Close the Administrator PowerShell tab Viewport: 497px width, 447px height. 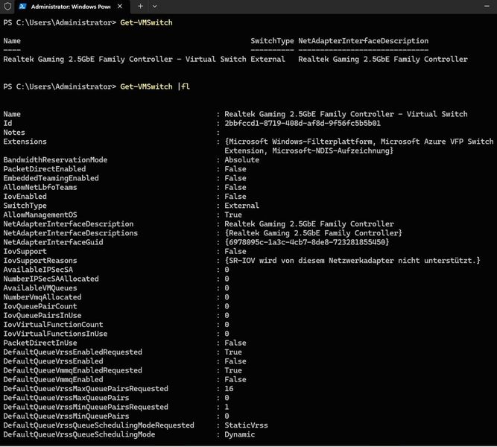pyautogui.click(x=120, y=7)
